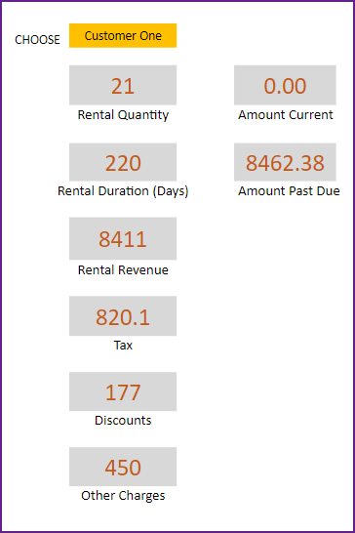Click the Amount Current label

286,115
